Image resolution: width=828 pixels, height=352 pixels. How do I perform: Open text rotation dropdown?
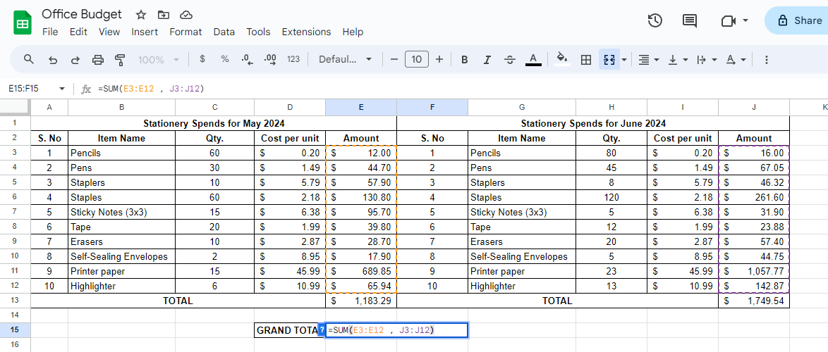click(x=736, y=60)
